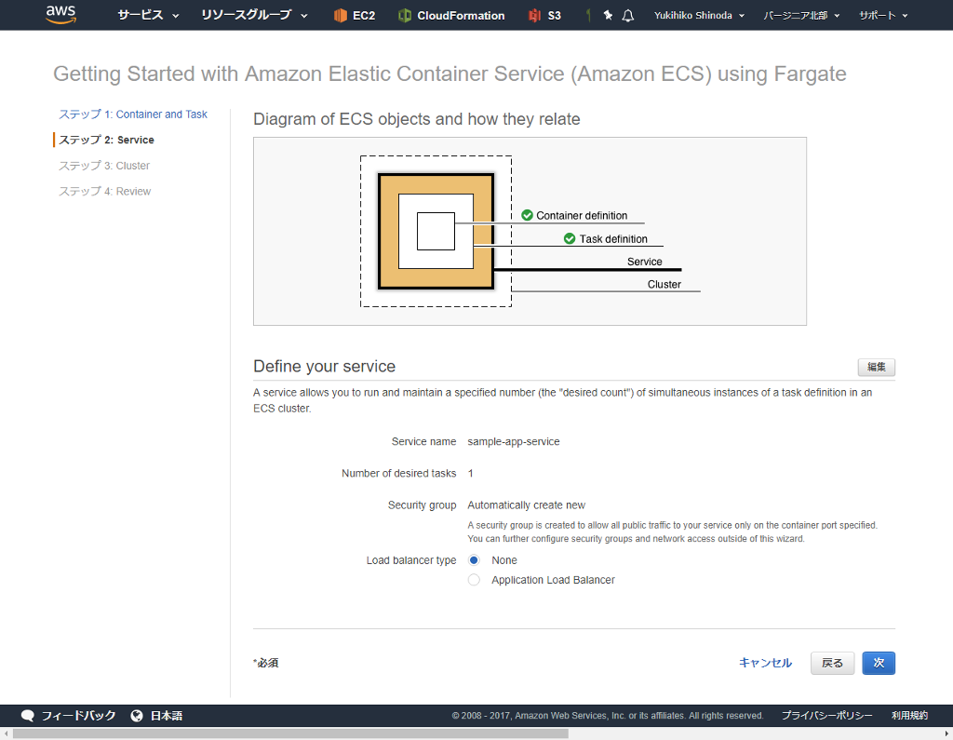953x740 pixels.
Task: Select ステップ 2: Service step
Action: click(106, 140)
